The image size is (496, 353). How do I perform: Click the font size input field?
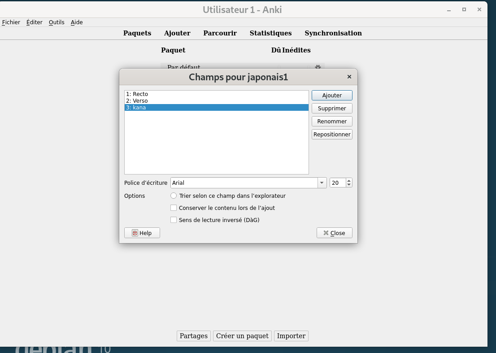(x=337, y=183)
